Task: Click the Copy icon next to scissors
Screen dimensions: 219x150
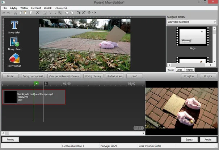Action: tap(20, 13)
